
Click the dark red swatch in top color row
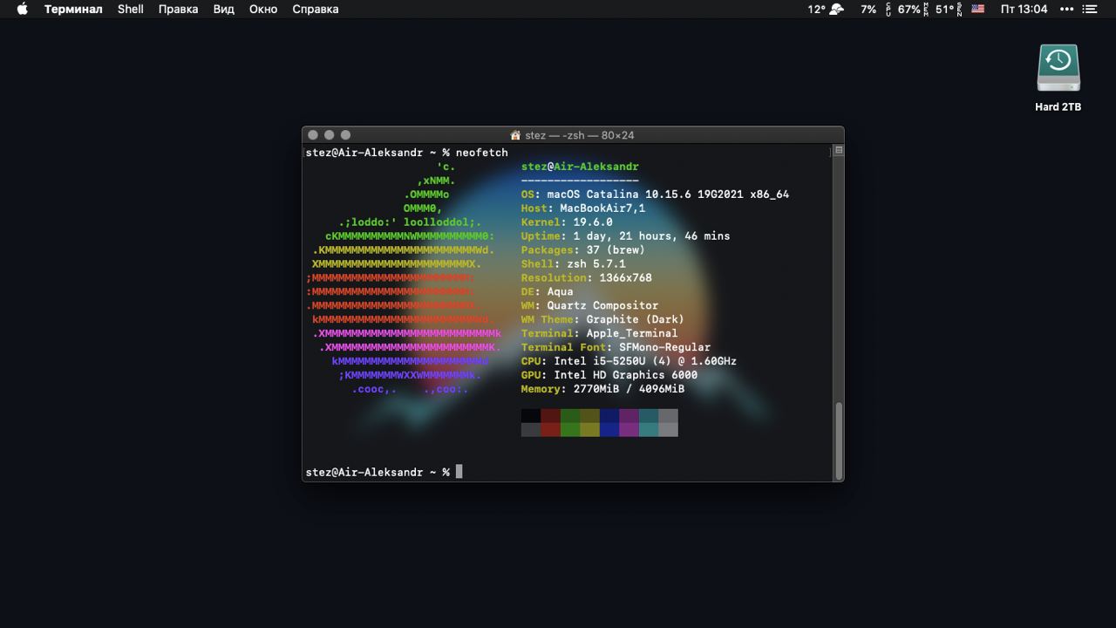click(x=550, y=415)
